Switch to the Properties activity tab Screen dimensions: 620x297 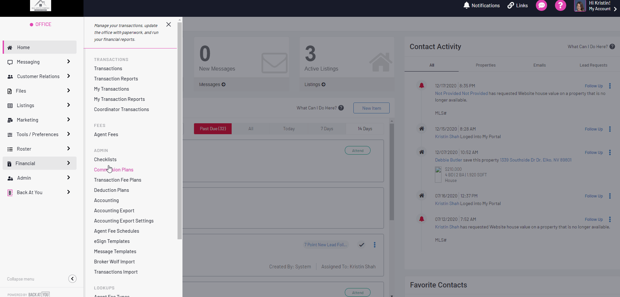click(x=485, y=65)
